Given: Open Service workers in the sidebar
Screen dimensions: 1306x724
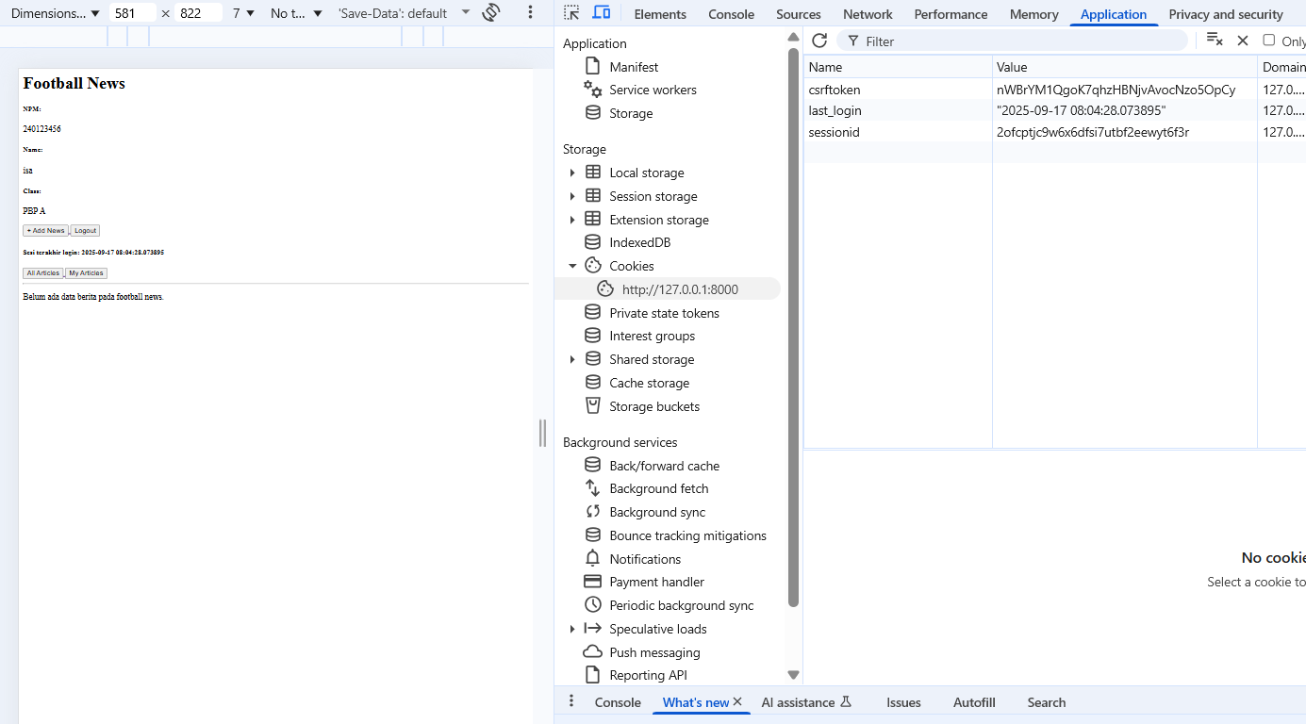Looking at the screenshot, I should pos(653,90).
